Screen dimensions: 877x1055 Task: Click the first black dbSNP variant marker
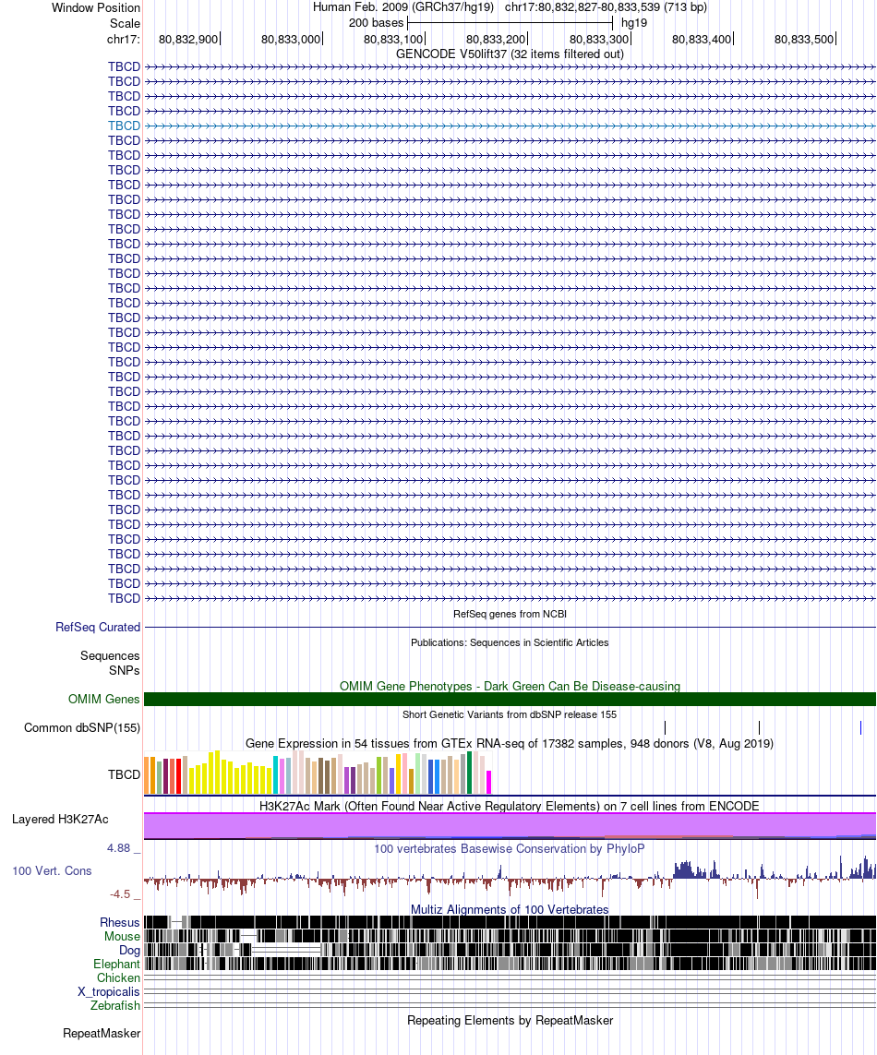(665, 728)
